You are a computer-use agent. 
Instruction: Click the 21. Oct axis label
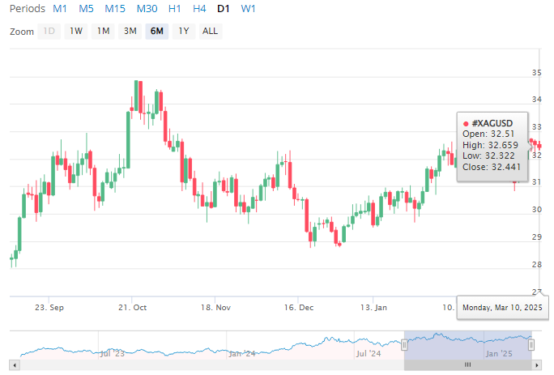pyautogui.click(x=132, y=308)
